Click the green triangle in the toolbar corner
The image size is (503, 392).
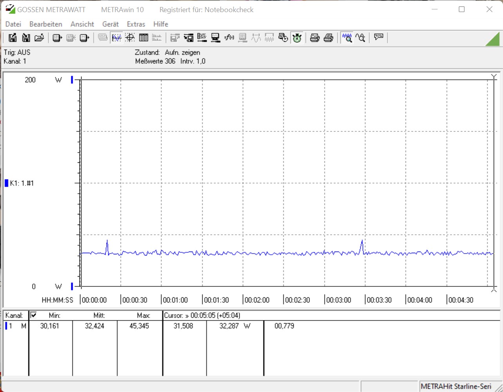(x=493, y=39)
